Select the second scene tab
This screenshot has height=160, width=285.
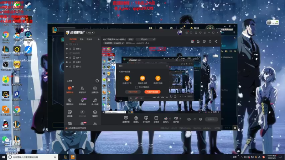82,39
